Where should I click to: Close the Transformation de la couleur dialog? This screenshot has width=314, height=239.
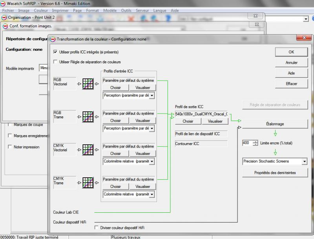(304, 38)
